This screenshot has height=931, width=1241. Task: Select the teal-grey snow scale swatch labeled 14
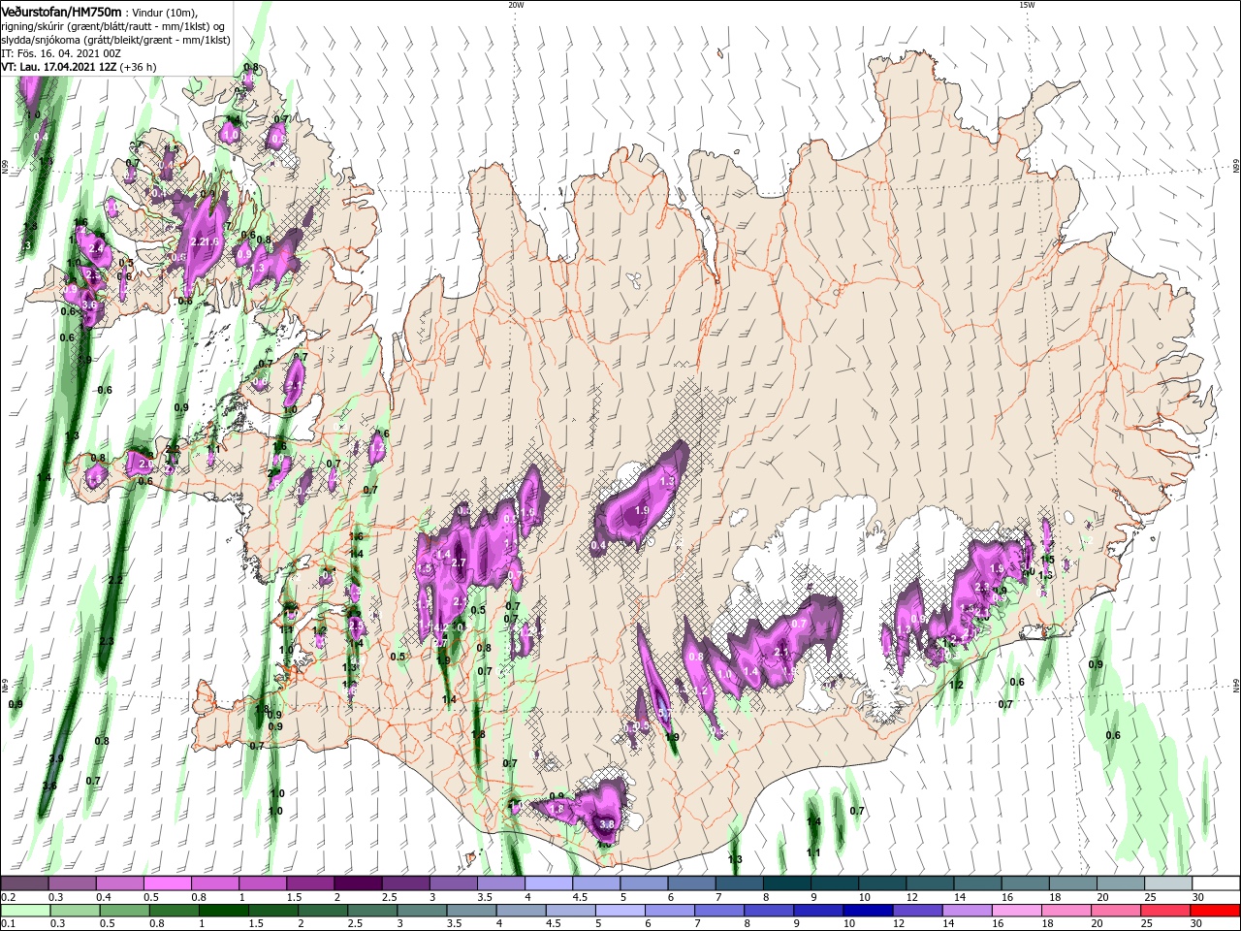(x=976, y=883)
